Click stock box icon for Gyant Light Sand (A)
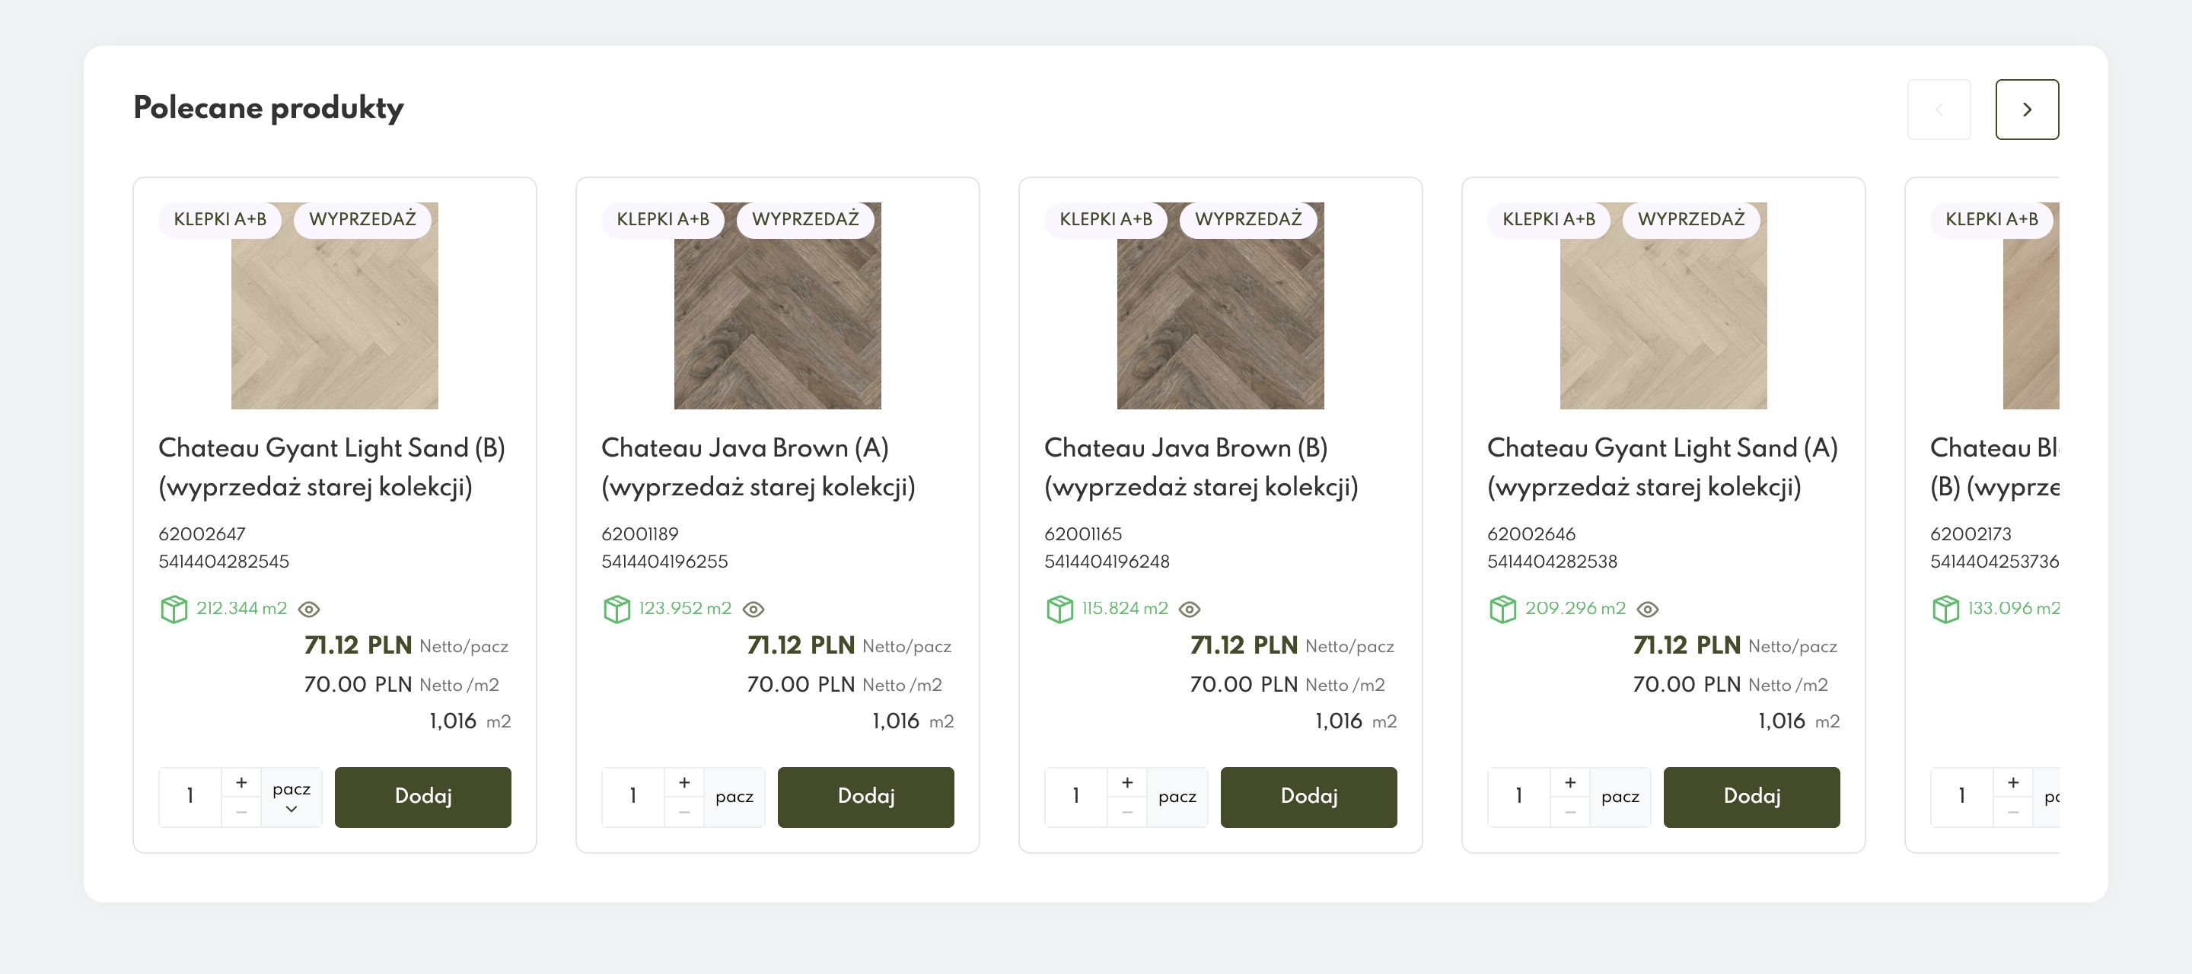 [1502, 608]
